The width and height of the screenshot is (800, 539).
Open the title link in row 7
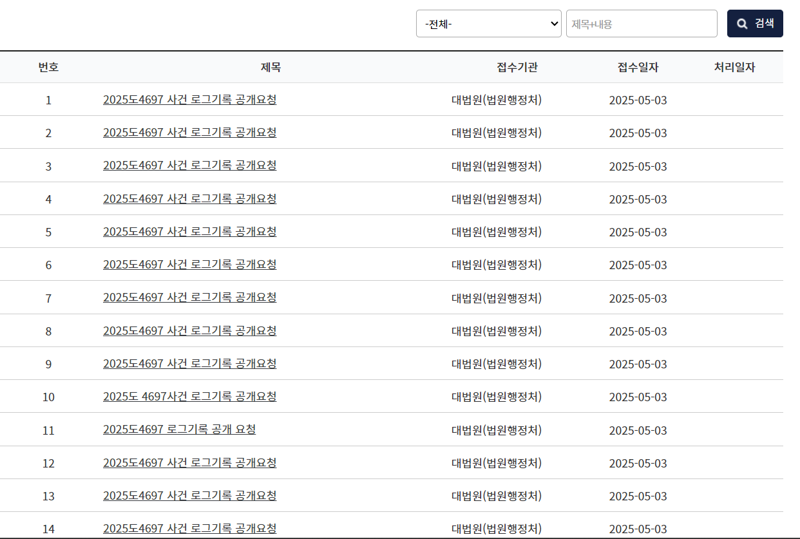coord(189,298)
